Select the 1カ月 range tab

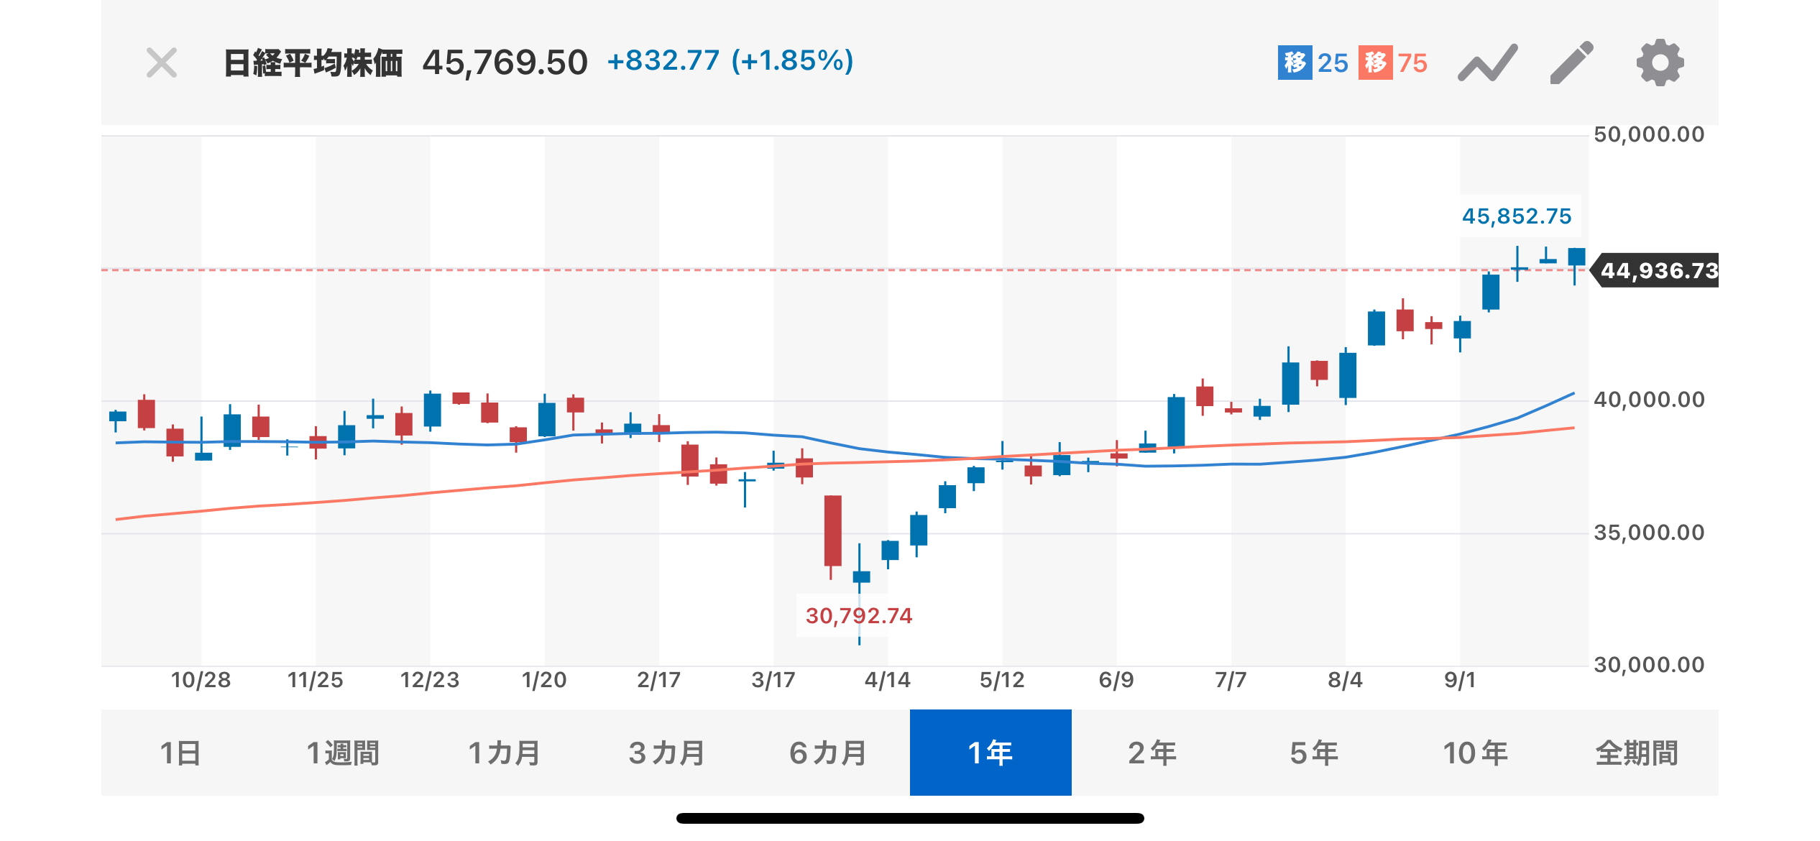point(505,753)
